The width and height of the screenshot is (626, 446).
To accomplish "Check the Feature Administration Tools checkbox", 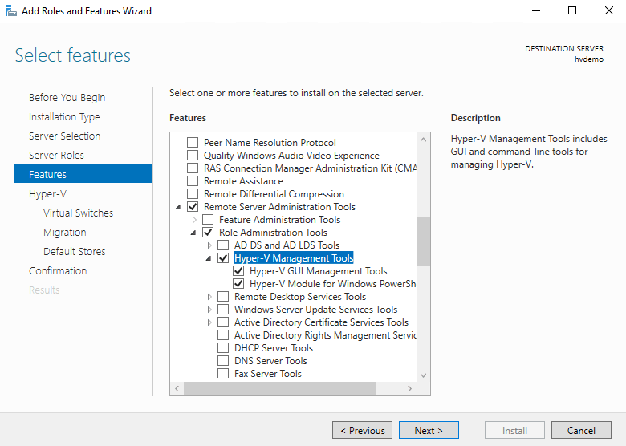I will 208,220.
